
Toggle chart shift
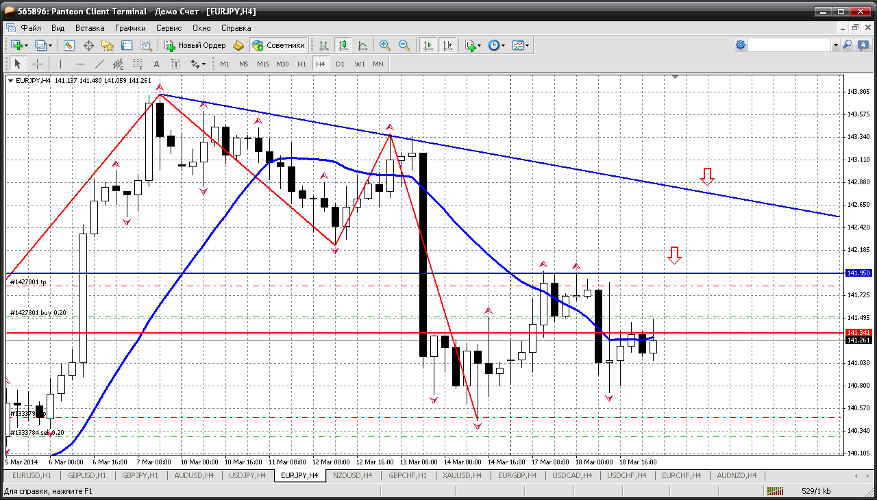point(447,45)
